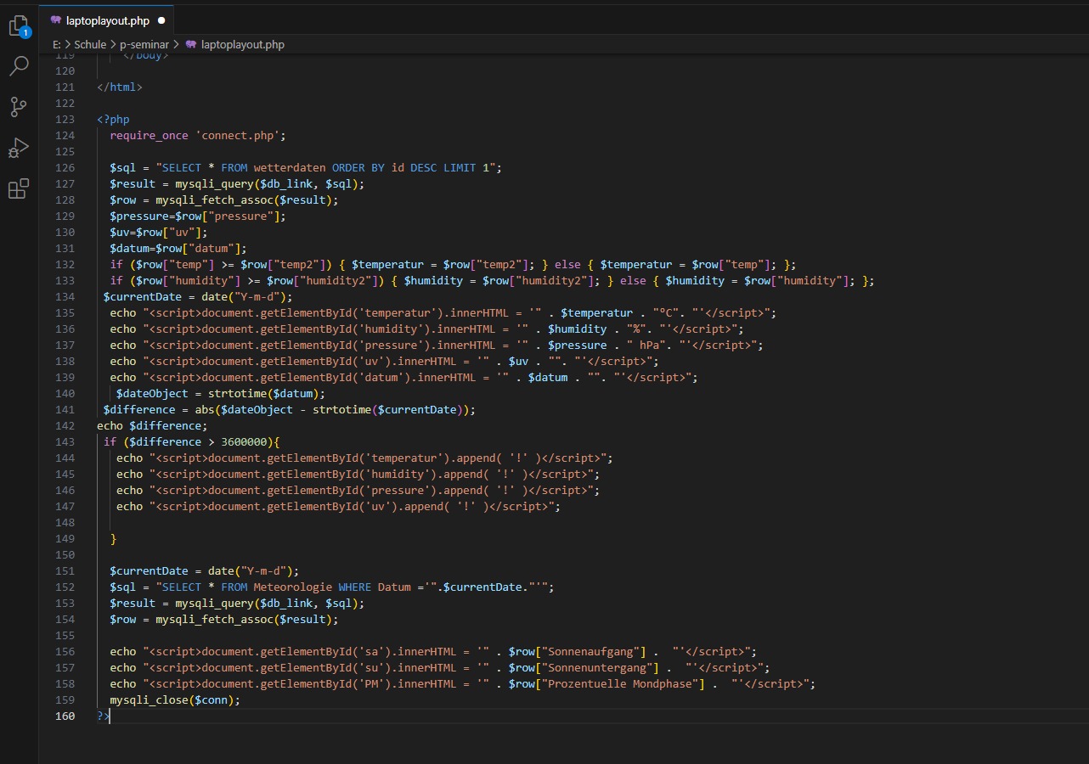Click line number 143 in the gutter
Viewport: 1089px width, 764px height.
65,441
